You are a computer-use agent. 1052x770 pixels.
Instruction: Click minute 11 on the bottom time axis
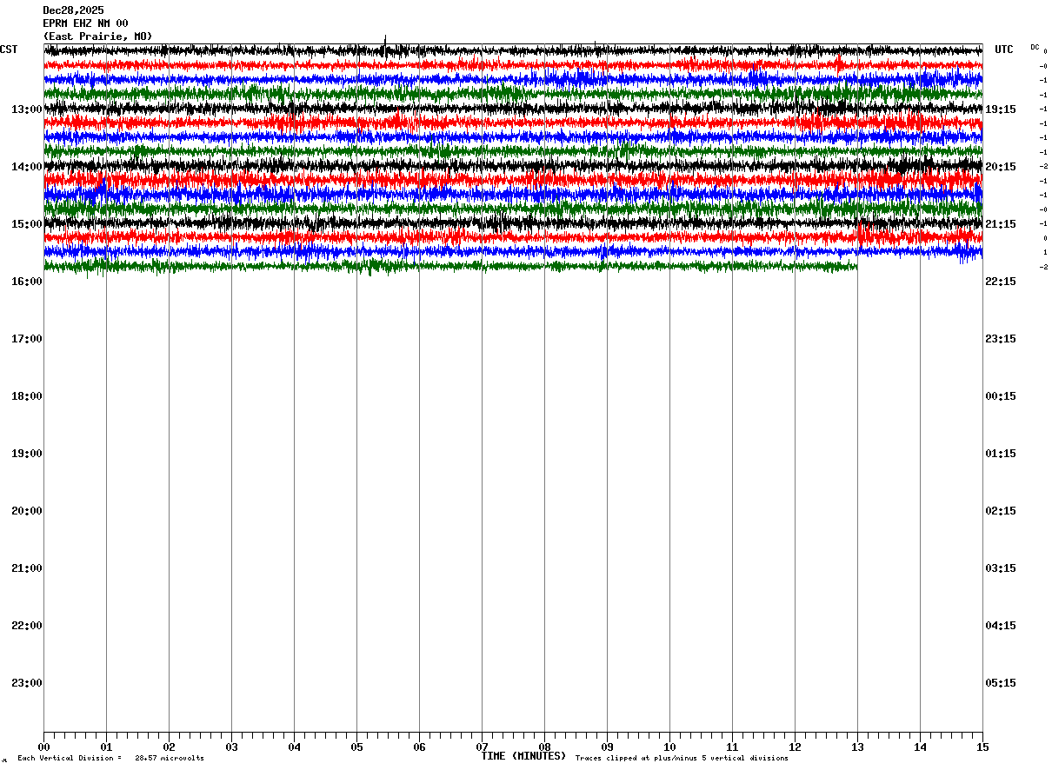(732, 747)
